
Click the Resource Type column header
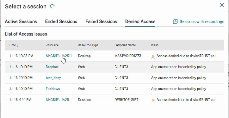click(88, 45)
